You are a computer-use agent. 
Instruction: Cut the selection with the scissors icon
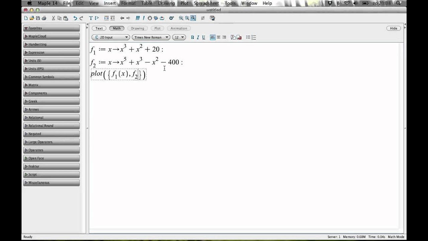click(53, 18)
